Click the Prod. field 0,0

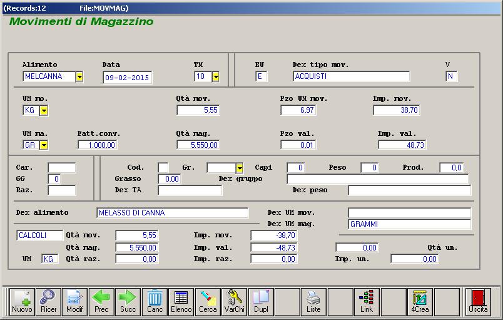(x=452, y=168)
